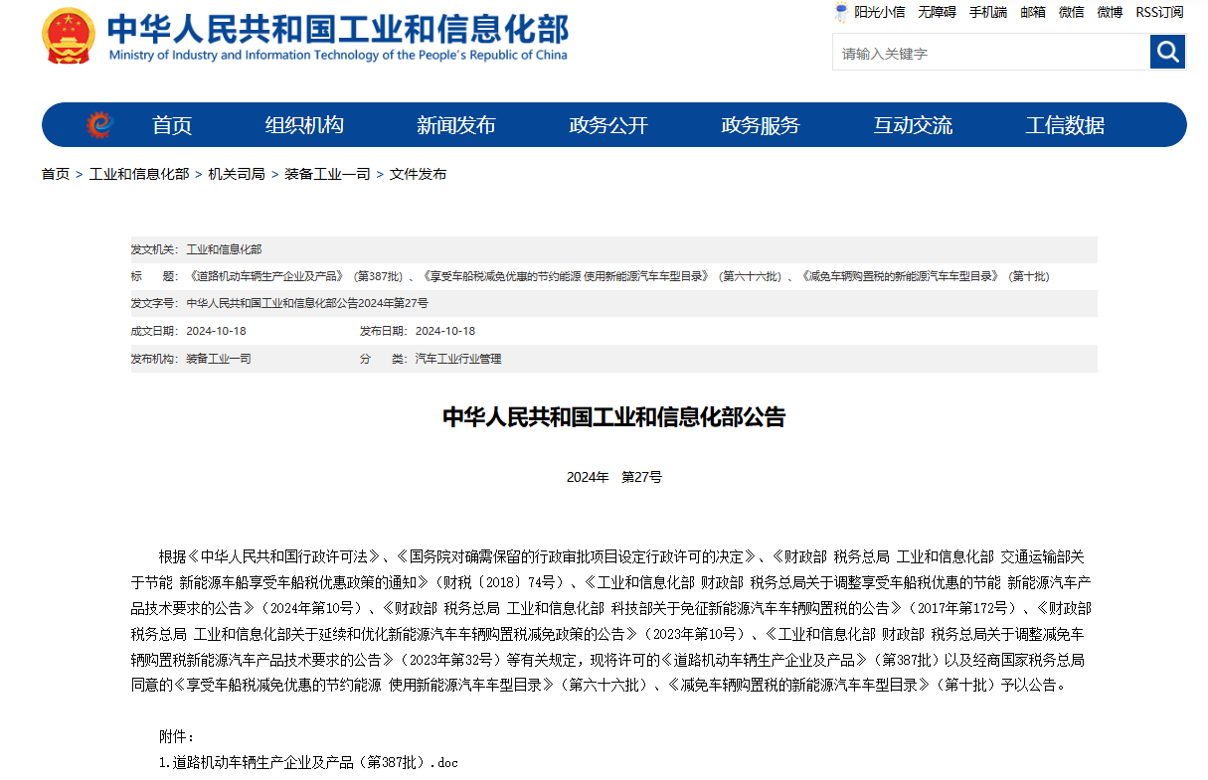
Task: Open the 无障碍 accessibility link
Action: pyautogui.click(x=937, y=12)
